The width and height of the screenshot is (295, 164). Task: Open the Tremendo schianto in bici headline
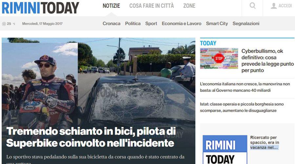pyautogui.click(x=91, y=137)
